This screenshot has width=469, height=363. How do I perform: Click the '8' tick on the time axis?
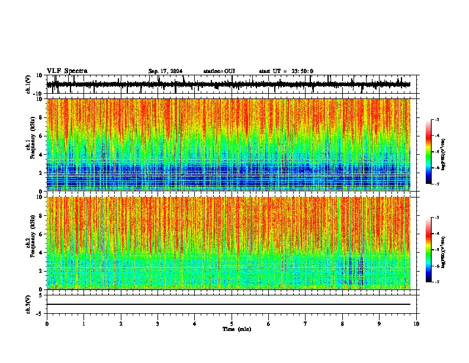coord(342,324)
